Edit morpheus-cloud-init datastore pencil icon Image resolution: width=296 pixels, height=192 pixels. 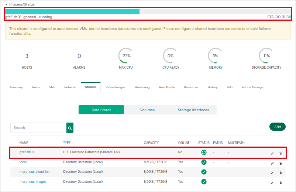click(x=272, y=173)
